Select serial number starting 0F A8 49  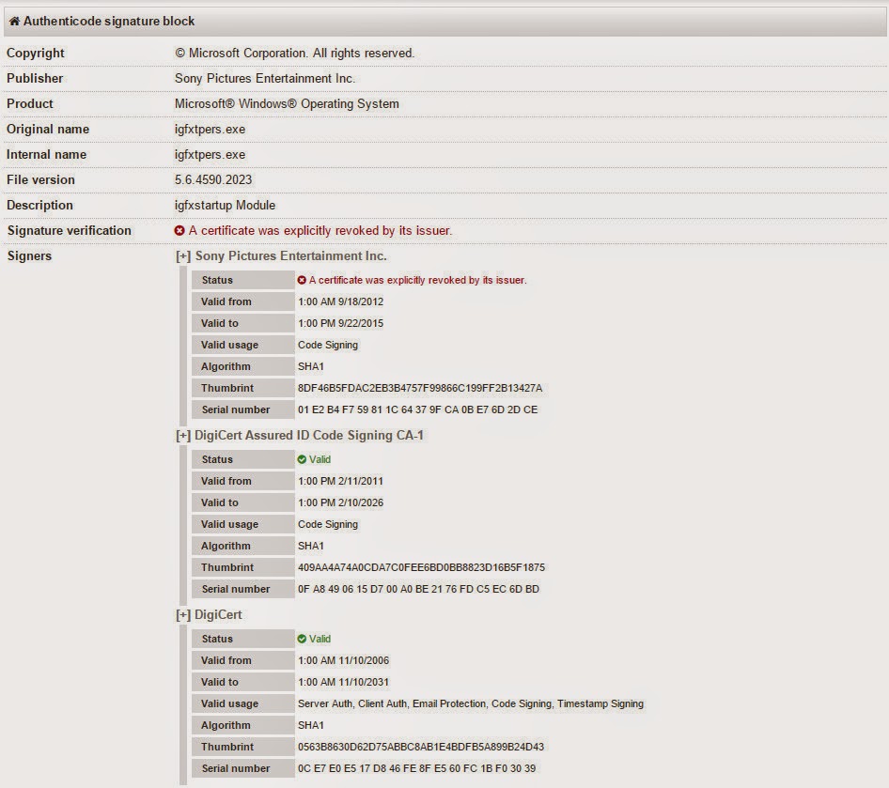pyautogui.click(x=418, y=589)
